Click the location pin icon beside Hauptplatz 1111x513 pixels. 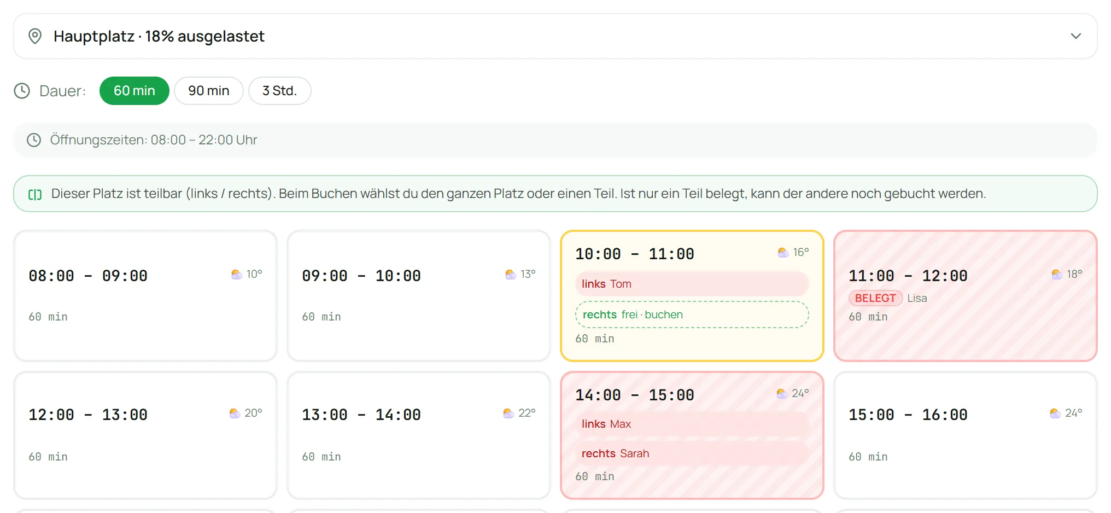coord(35,36)
